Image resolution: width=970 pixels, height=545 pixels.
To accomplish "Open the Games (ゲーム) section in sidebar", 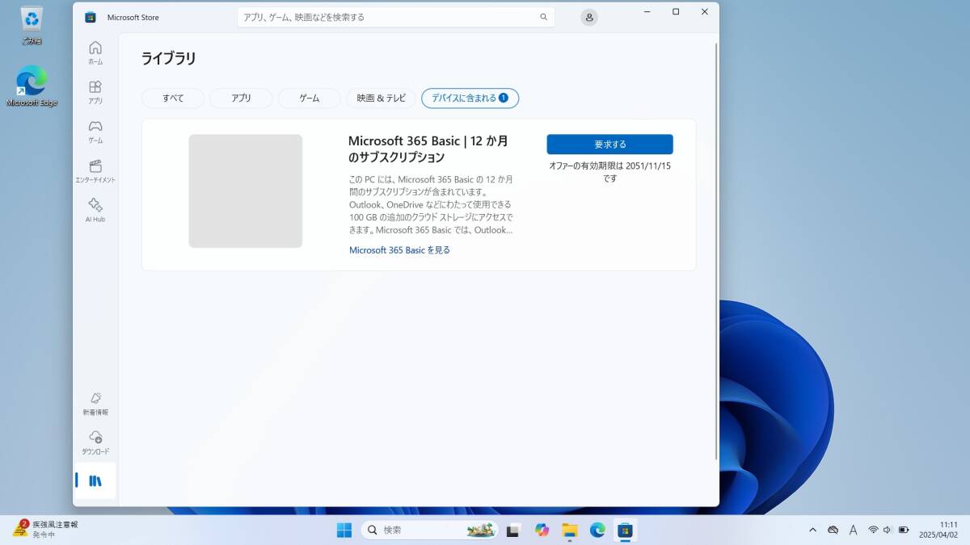I will pyautogui.click(x=95, y=132).
